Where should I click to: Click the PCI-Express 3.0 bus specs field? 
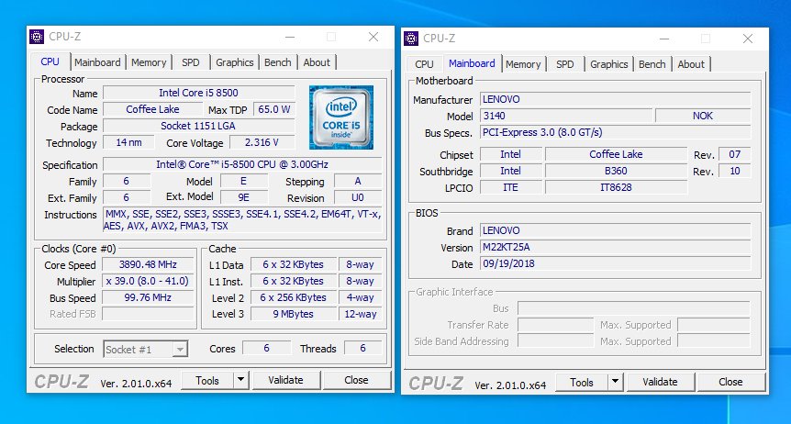pyautogui.click(x=615, y=133)
